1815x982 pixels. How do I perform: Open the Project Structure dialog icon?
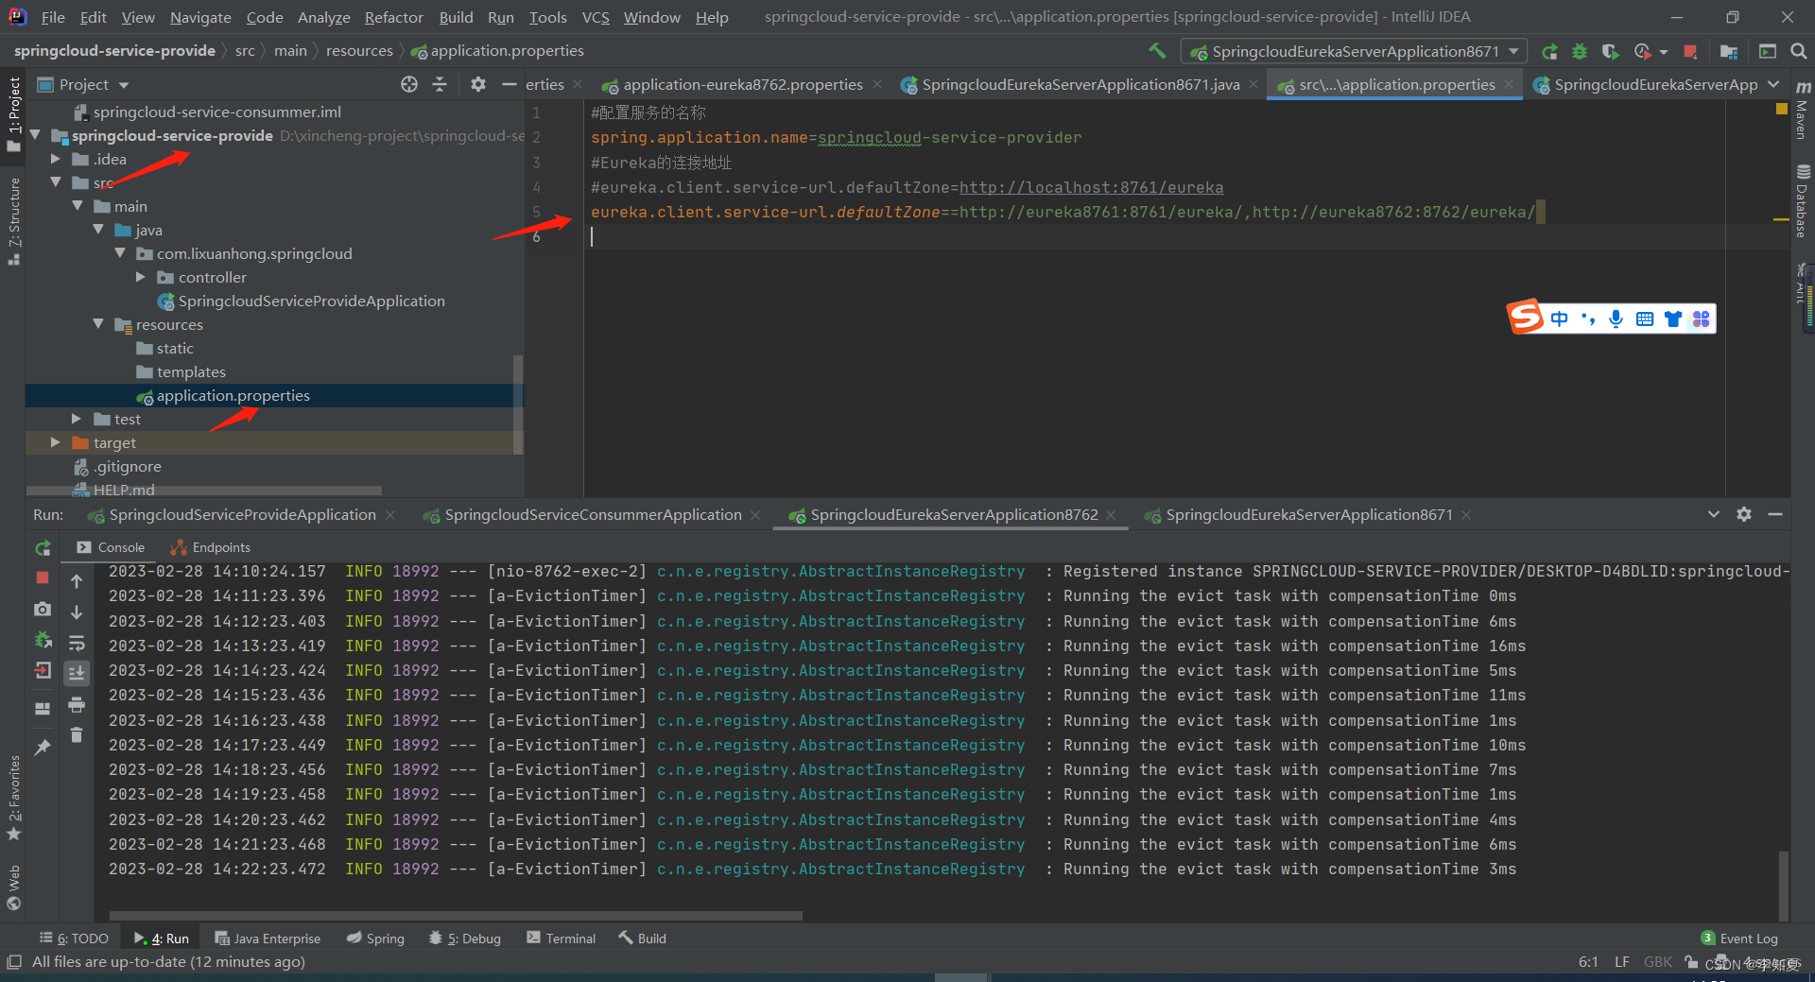coord(1729,52)
